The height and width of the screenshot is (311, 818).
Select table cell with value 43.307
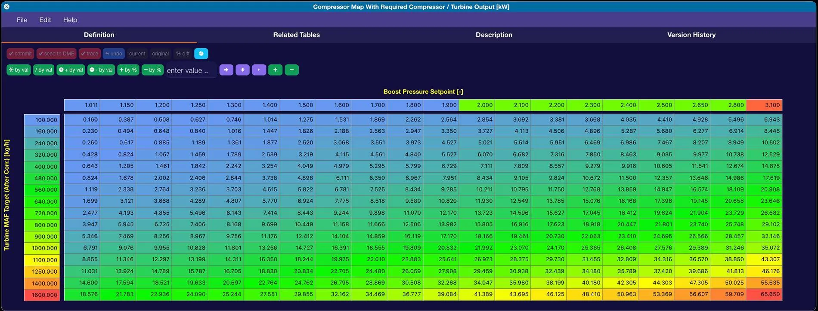(764, 259)
